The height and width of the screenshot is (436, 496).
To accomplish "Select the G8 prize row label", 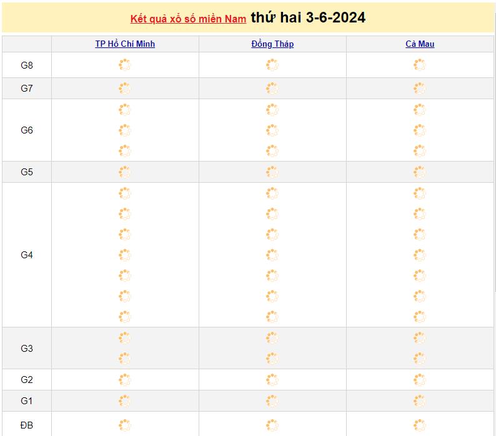I will point(27,65).
